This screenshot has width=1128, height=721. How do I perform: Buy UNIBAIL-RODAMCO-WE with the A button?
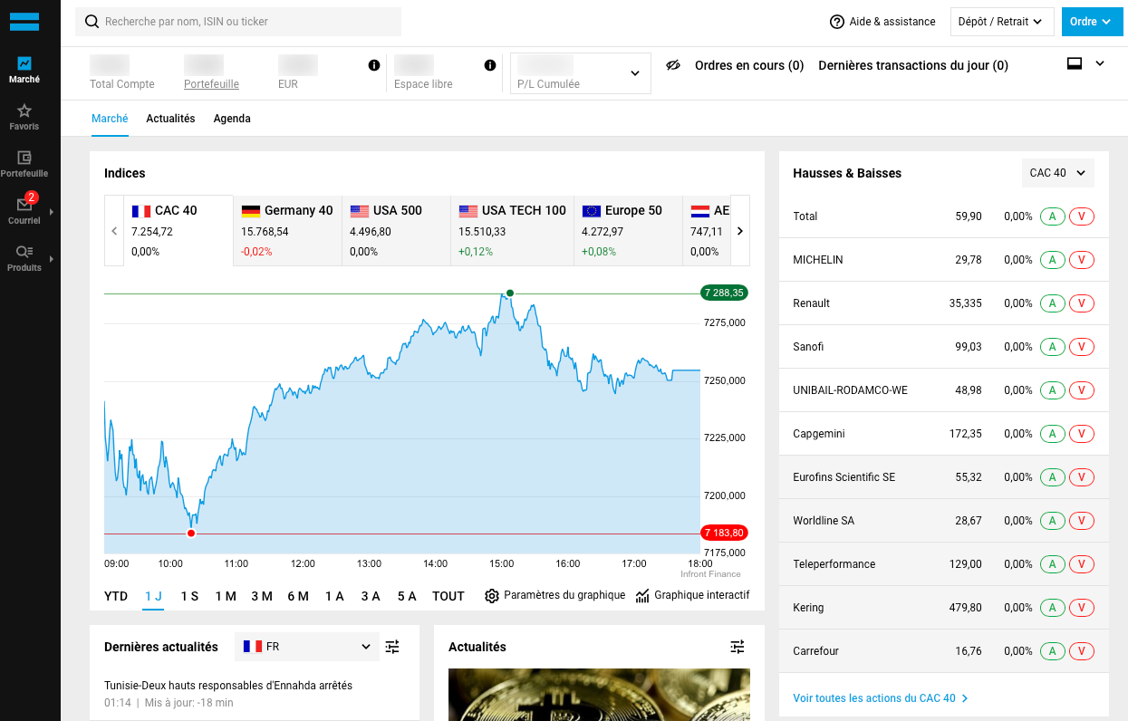point(1052,390)
